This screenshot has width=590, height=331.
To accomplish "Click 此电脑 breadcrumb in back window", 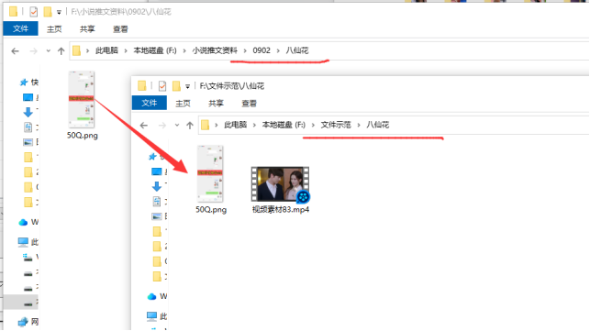I will tap(106, 50).
